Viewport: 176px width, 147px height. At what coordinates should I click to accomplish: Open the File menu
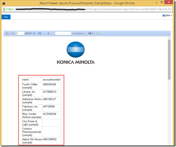[6, 17]
